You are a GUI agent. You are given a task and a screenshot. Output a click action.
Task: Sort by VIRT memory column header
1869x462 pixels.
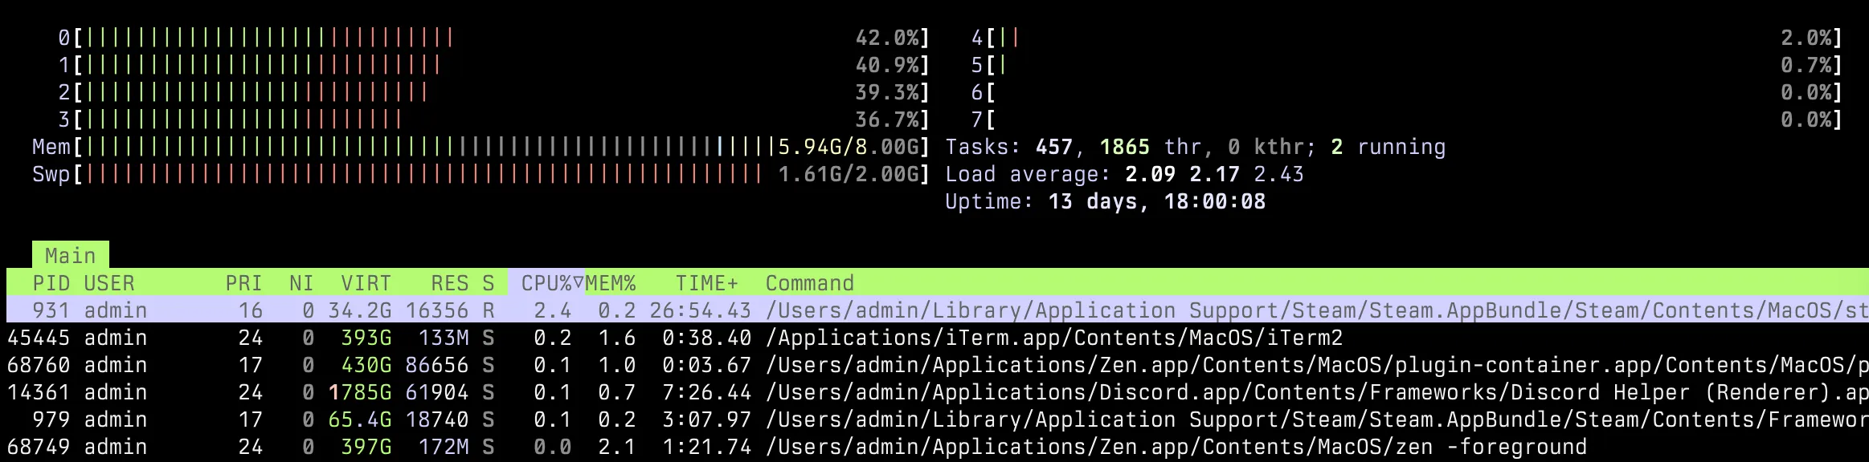[366, 283]
